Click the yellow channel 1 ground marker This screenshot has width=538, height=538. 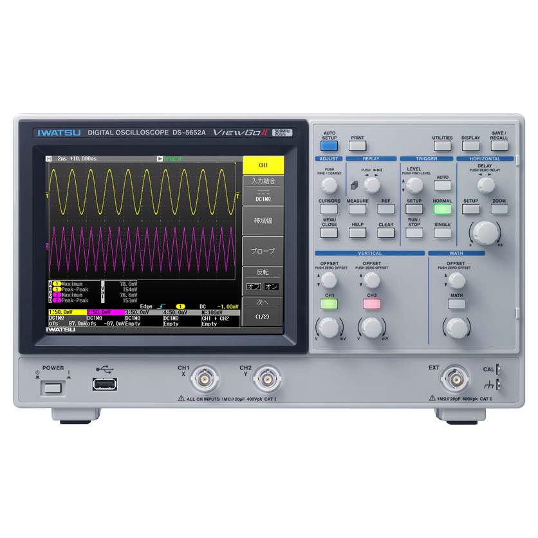[48, 196]
